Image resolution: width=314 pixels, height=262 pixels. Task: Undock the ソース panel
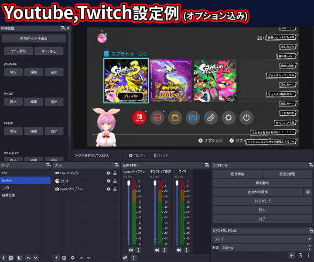pyautogui.click(x=117, y=165)
